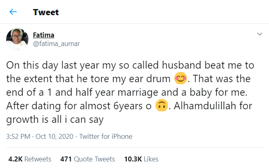
Task: Open Fatima's profile picture avatar
Action: (16, 39)
